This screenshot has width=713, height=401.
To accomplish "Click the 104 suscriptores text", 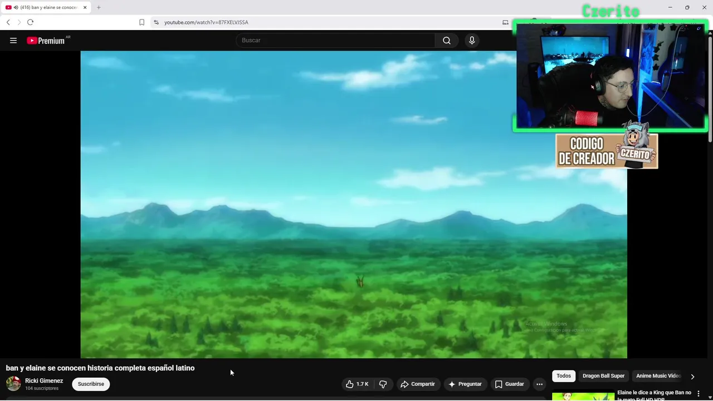I will 42,388.
